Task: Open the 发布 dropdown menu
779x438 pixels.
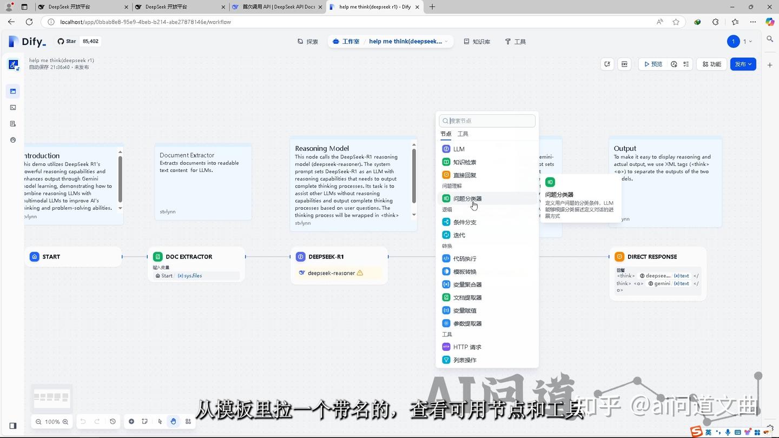Action: [x=742, y=64]
